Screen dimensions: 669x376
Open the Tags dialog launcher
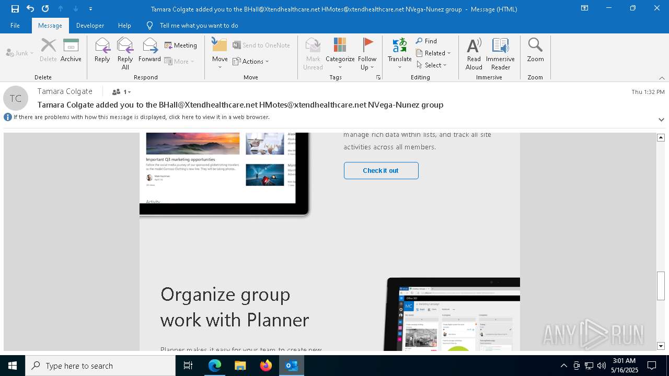pos(378,77)
